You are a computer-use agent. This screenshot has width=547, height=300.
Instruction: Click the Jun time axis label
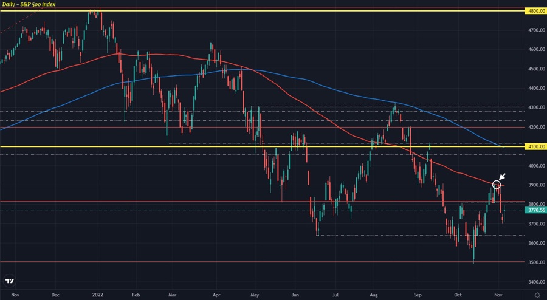(295, 295)
